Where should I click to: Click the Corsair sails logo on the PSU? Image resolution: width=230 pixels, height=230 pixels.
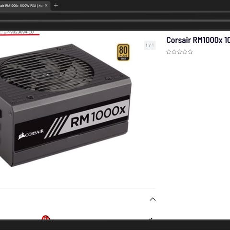point(31,134)
